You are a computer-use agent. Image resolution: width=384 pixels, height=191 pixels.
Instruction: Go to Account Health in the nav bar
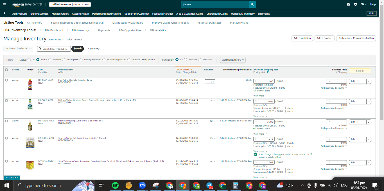[80, 13]
